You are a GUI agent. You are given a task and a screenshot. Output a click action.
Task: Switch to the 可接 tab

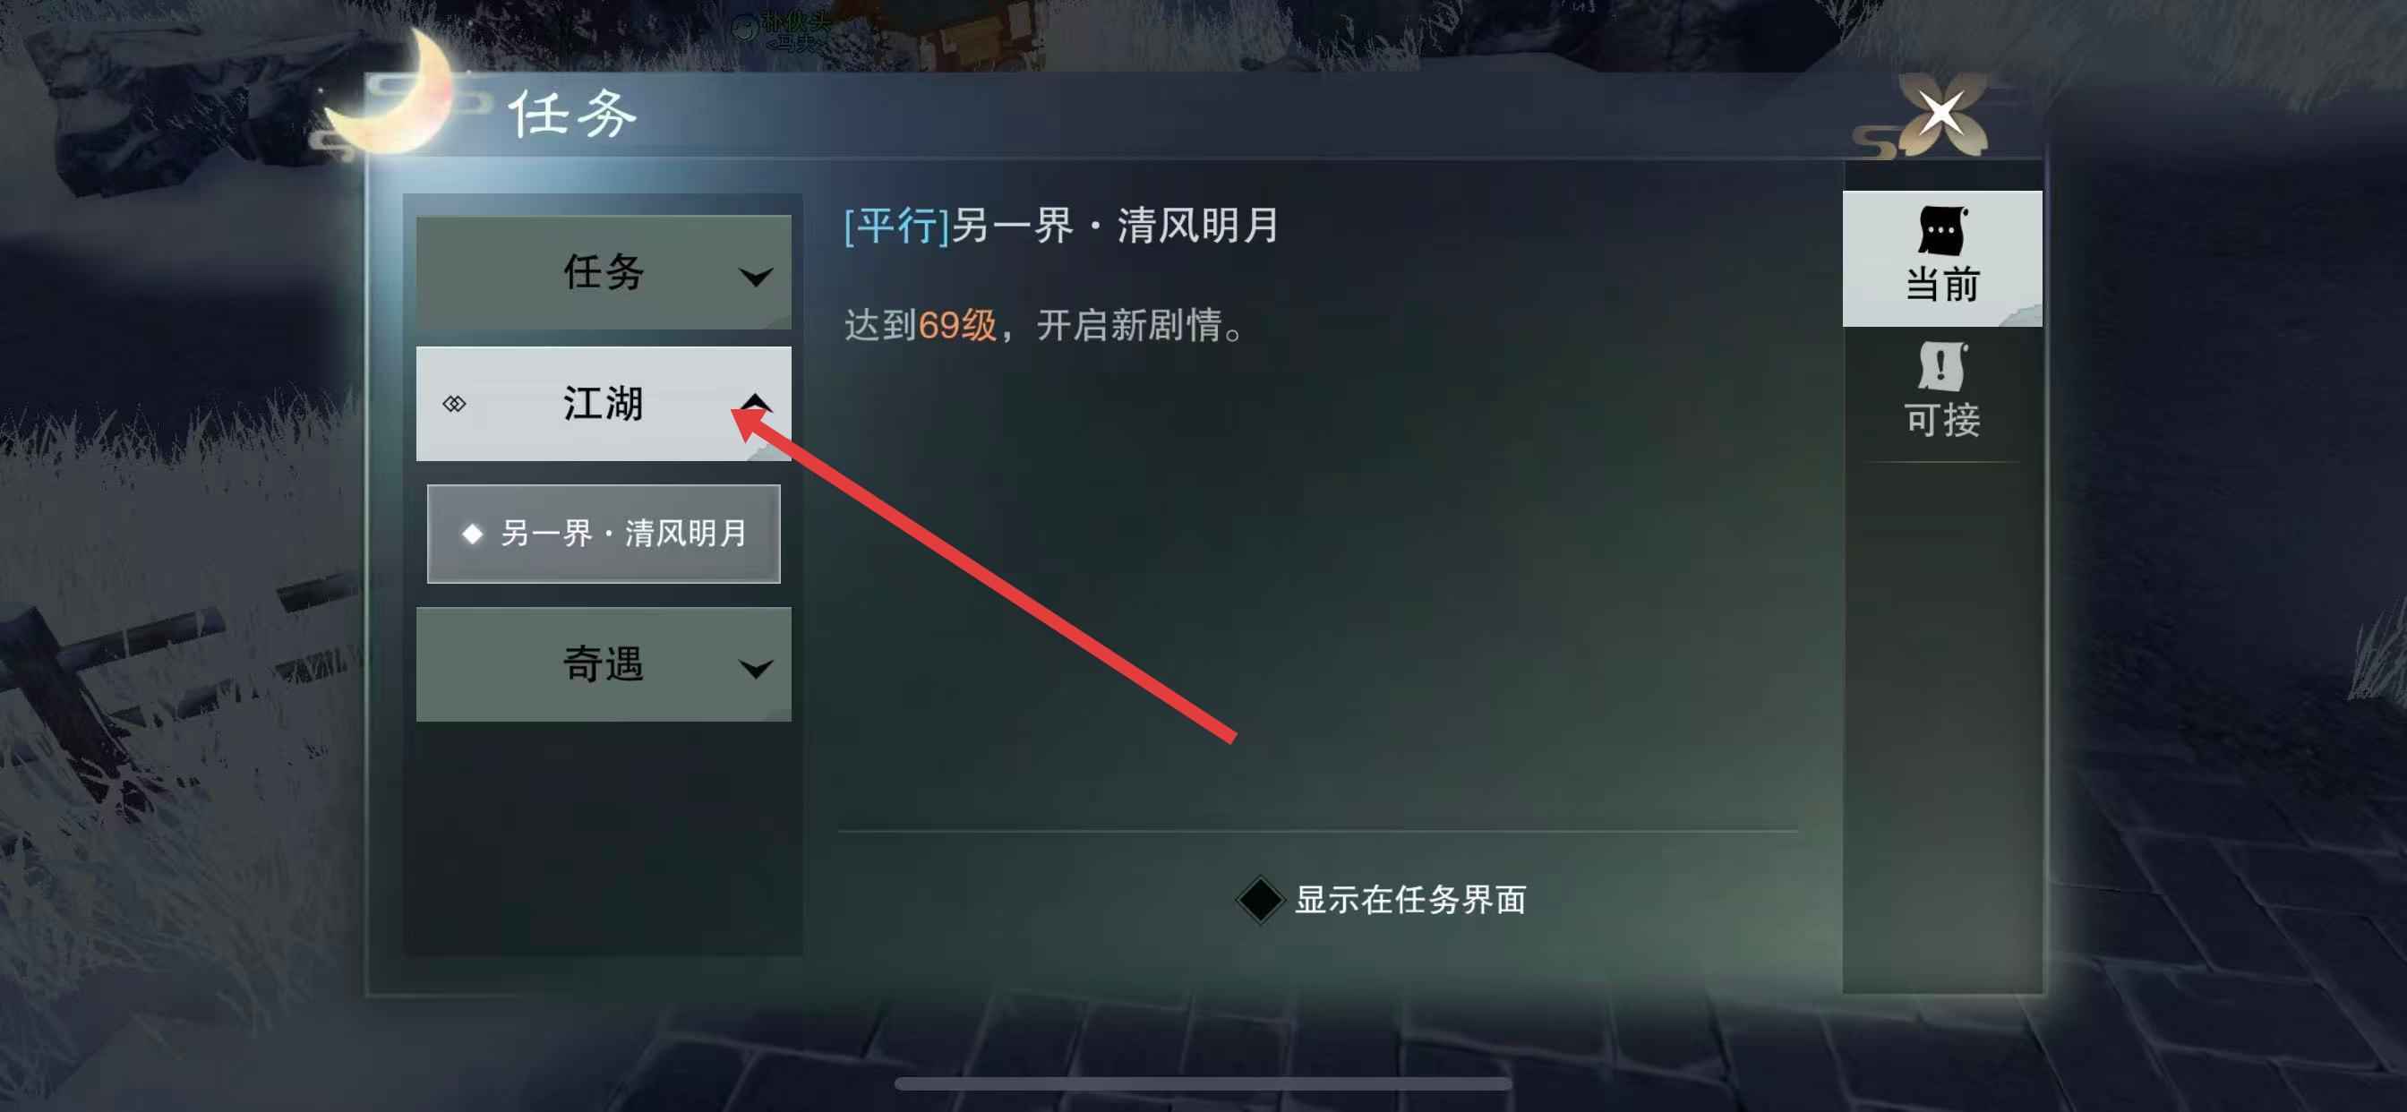[1941, 393]
